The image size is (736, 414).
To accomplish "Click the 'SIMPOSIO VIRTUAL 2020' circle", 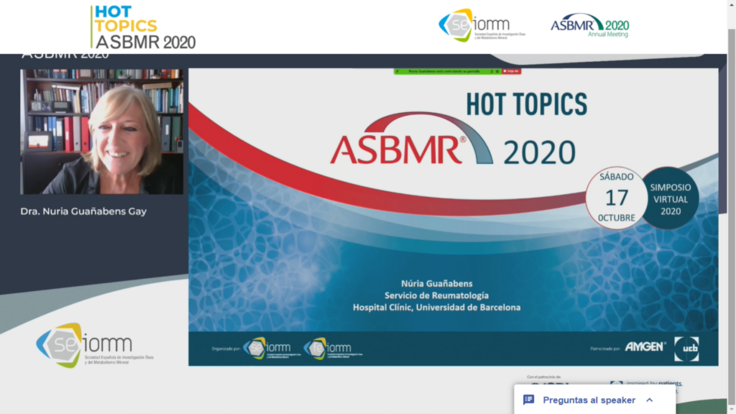I will pos(670,198).
